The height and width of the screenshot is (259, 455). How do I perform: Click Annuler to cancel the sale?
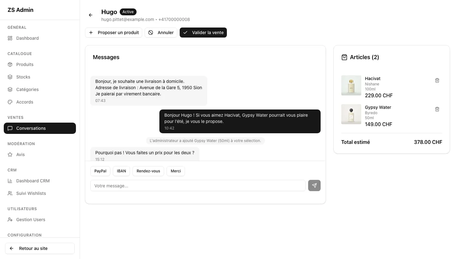pos(161,33)
